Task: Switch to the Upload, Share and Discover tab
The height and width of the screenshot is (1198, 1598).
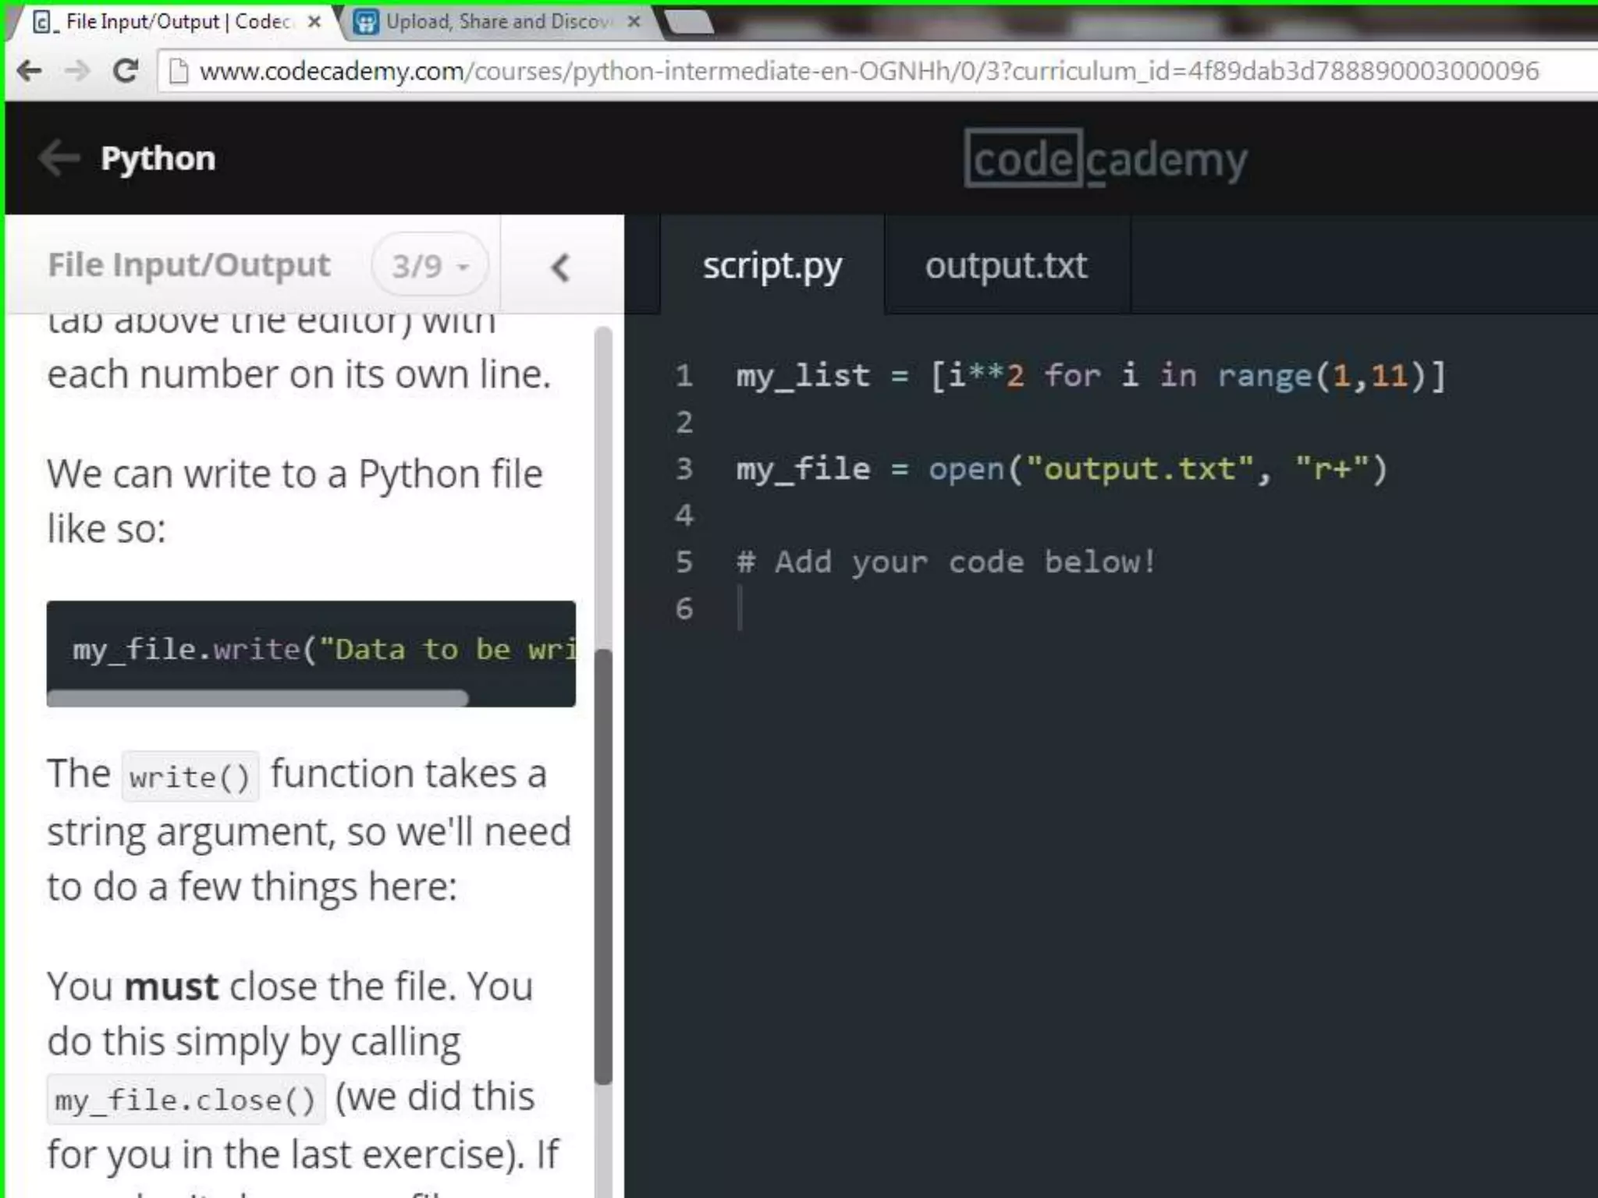Action: pos(499,22)
